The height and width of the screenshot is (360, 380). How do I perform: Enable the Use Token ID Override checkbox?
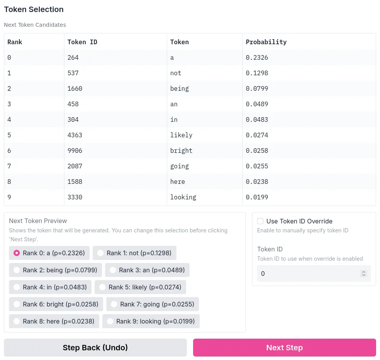click(x=261, y=221)
